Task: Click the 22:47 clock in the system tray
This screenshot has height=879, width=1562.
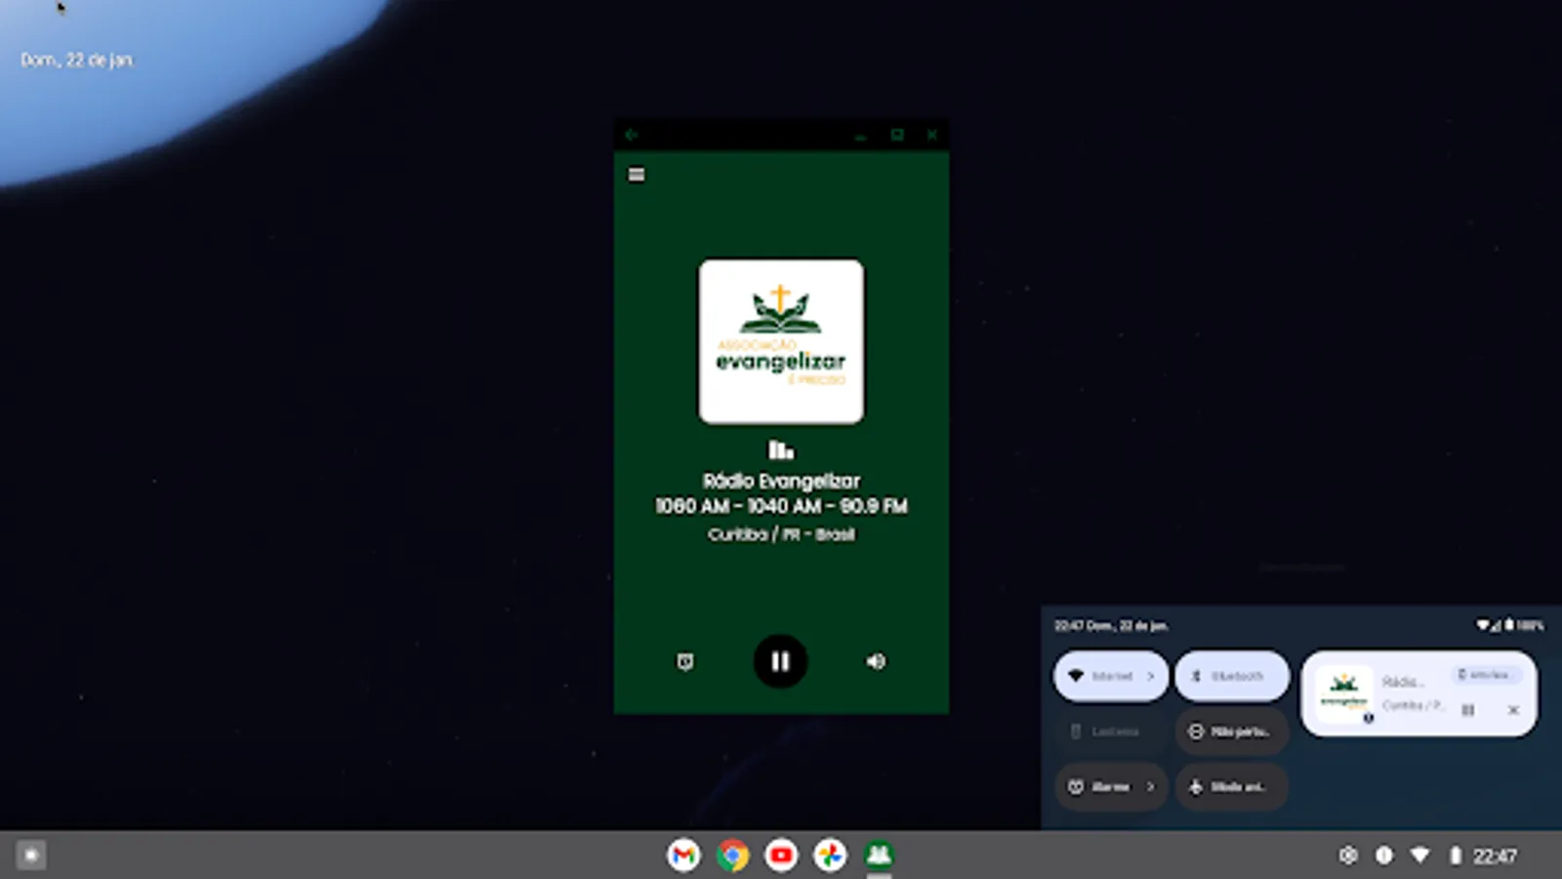Action: click(x=1495, y=857)
